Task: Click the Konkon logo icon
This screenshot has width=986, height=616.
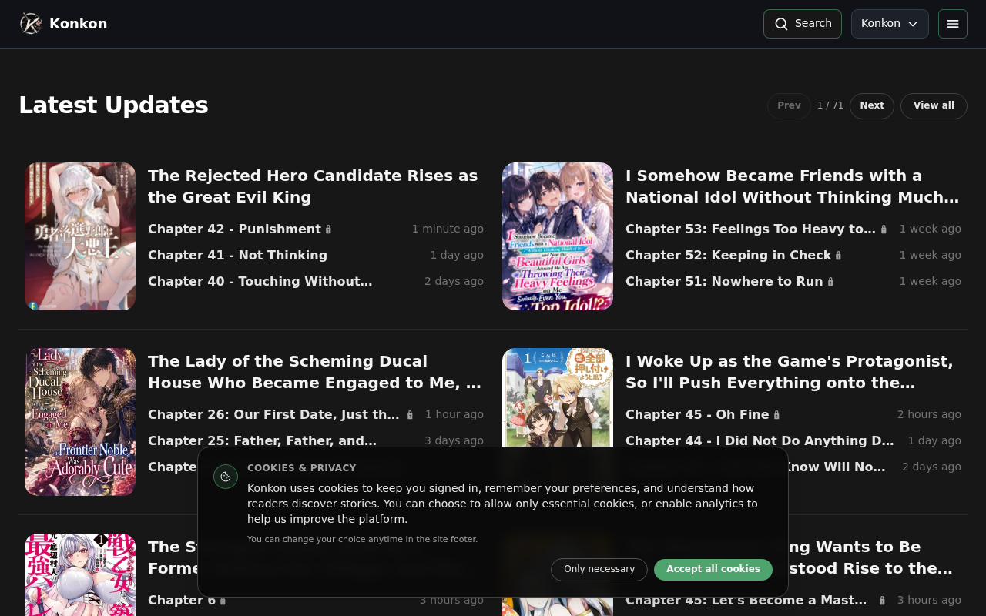Action: 31,24
